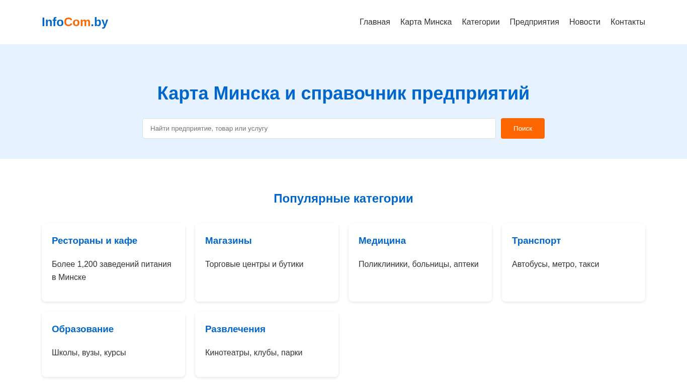
Task: Click the Популярные категории heading
Action: click(343, 199)
